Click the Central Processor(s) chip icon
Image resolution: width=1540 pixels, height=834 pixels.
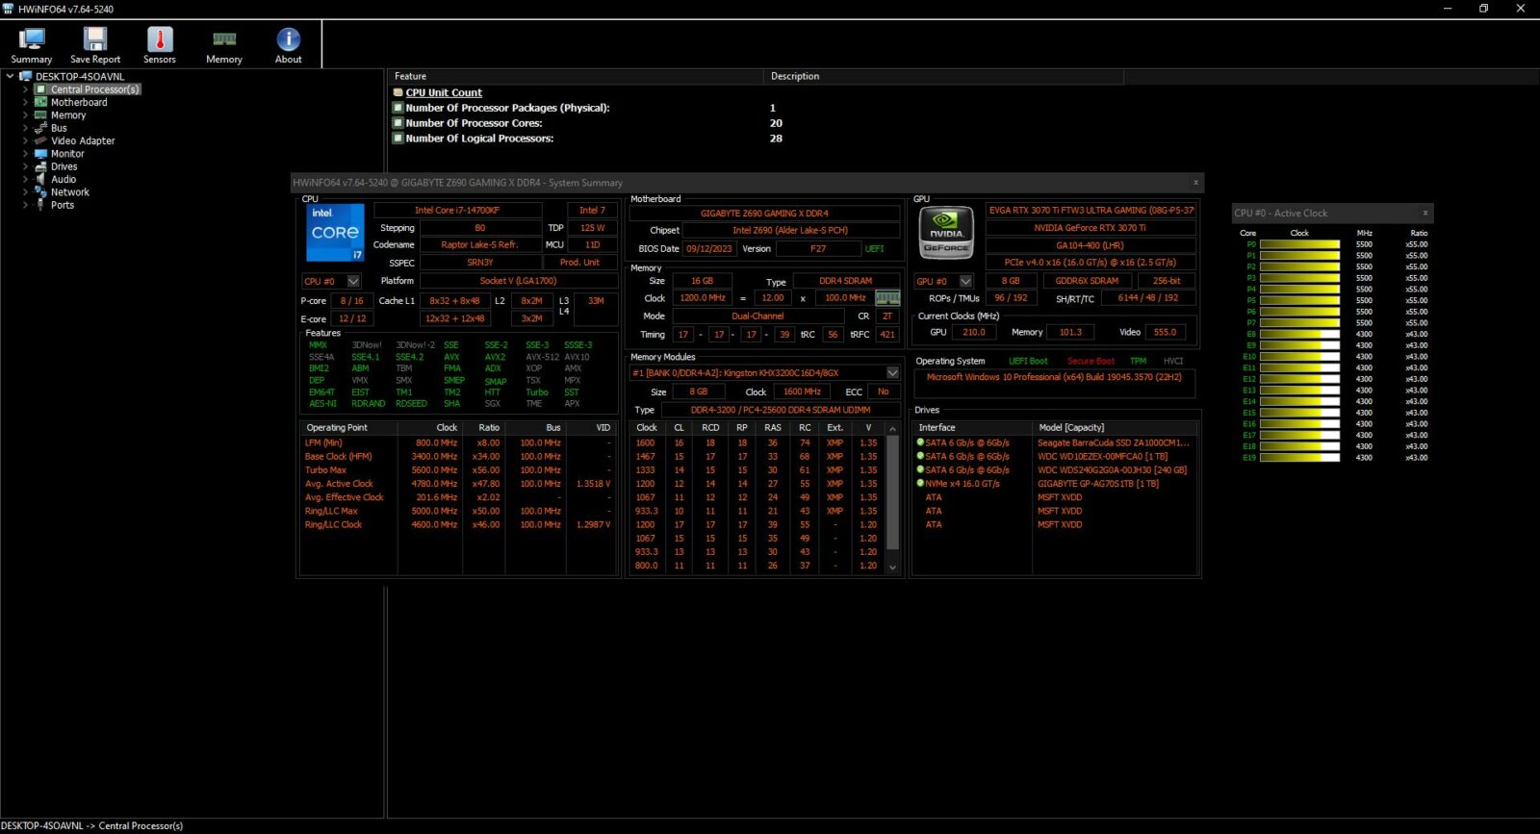pyautogui.click(x=40, y=89)
